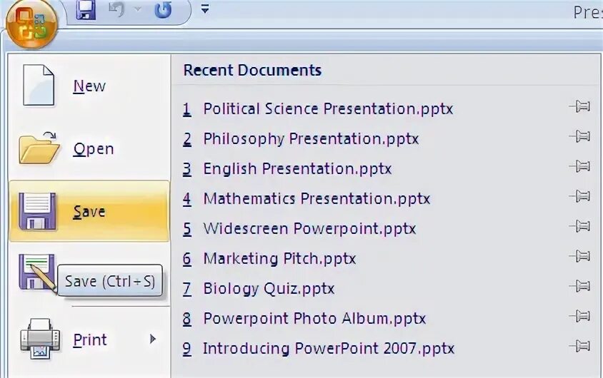Image resolution: width=603 pixels, height=378 pixels.
Task: Pin Mathematics Presentation.pptx to the list
Action: (x=579, y=195)
